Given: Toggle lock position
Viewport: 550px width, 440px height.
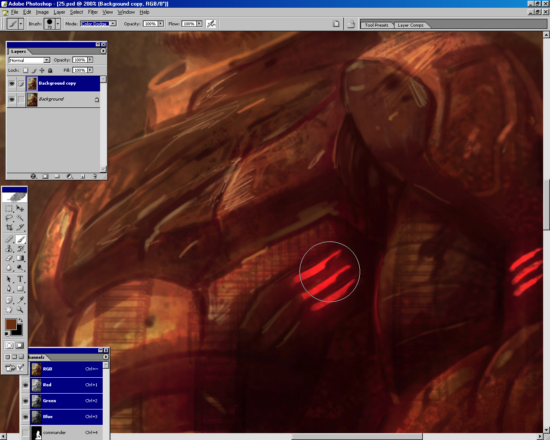Looking at the screenshot, I should tap(42, 70).
